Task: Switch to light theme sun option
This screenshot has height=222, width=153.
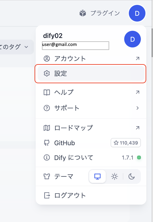Action: 114,177
